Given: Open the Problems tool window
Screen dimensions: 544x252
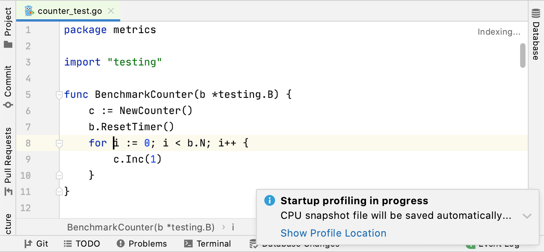Looking at the screenshot, I should (142, 244).
